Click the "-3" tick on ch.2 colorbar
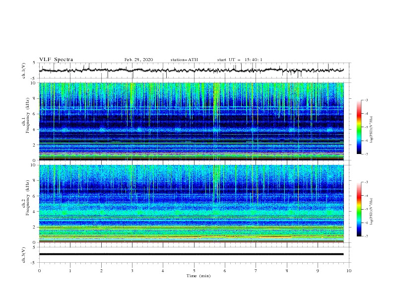 coord(366,182)
